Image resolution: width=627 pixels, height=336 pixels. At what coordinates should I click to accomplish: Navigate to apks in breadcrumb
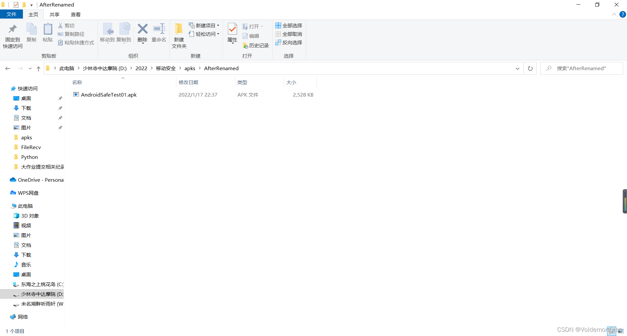(190, 68)
